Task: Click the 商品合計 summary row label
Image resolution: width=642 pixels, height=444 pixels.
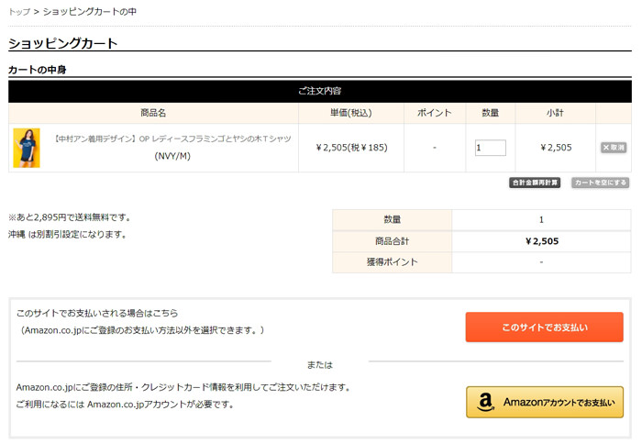Action: tap(392, 241)
